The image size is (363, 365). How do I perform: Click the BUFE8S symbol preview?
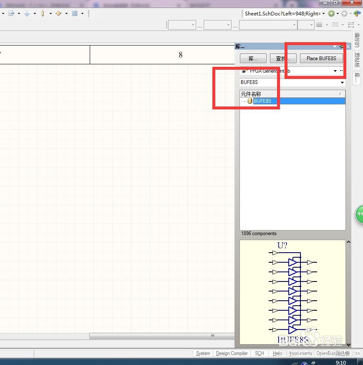(292, 292)
